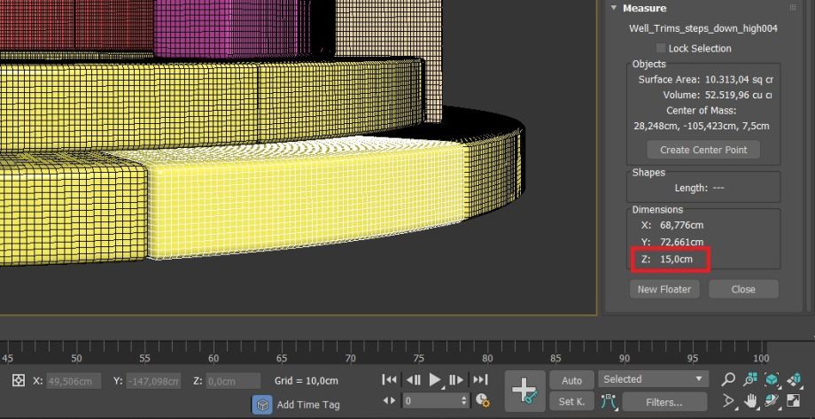Click the Y coordinate field
The width and height of the screenshot is (815, 419).
pyautogui.click(x=152, y=381)
